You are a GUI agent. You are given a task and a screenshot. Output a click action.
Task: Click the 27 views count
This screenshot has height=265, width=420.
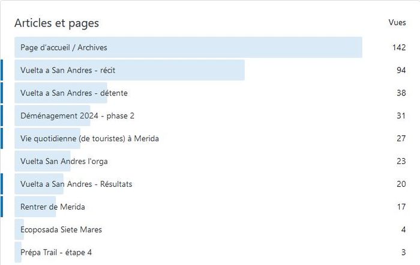pos(401,139)
